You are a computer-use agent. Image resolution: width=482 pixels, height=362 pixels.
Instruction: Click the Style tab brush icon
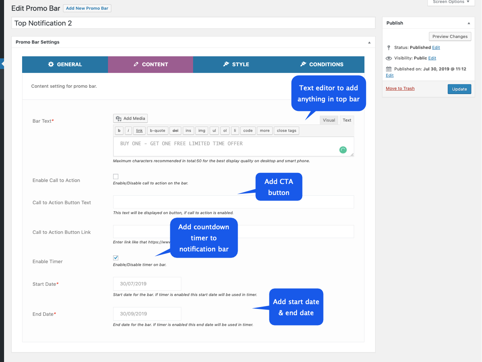(x=226, y=64)
